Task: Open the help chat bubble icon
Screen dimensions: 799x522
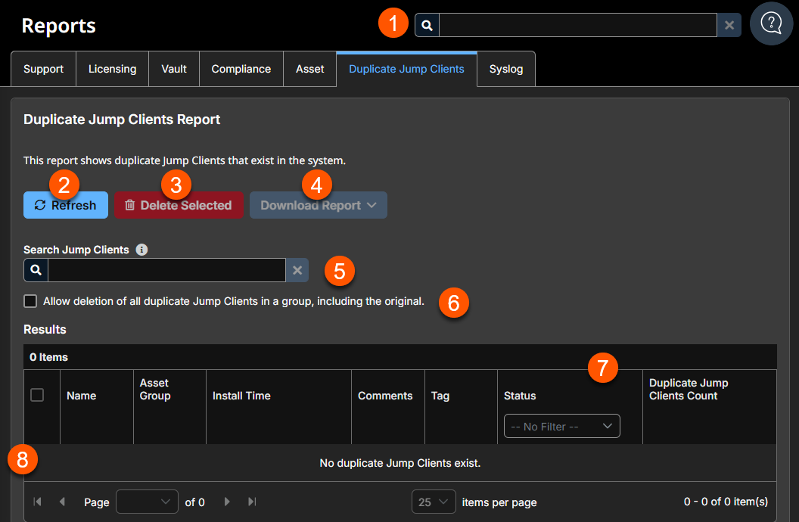Action: [x=771, y=23]
